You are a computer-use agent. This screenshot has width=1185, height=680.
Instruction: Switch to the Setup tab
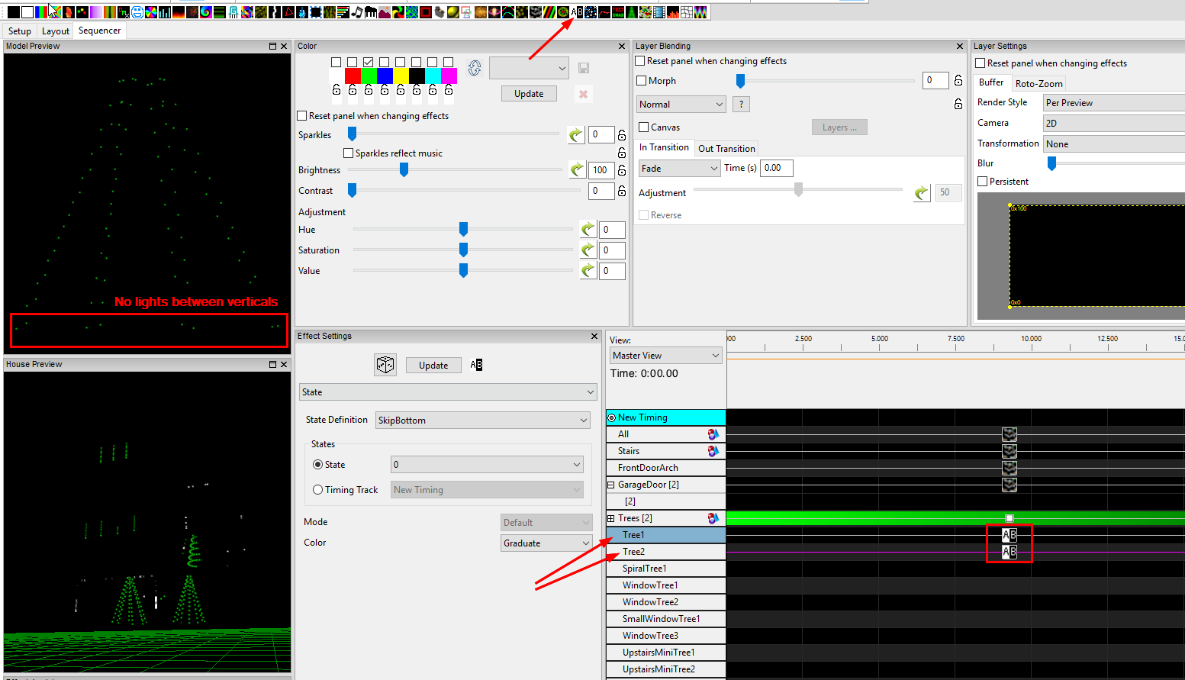point(19,31)
